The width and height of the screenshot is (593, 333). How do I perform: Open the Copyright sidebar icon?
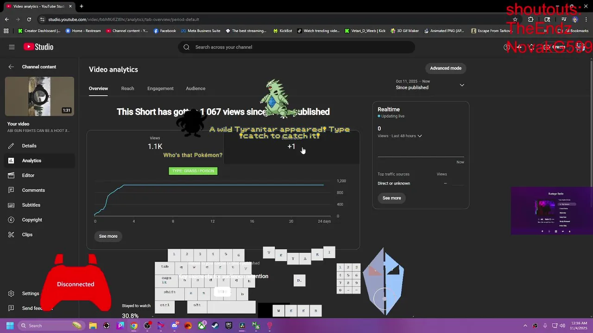coord(11,220)
